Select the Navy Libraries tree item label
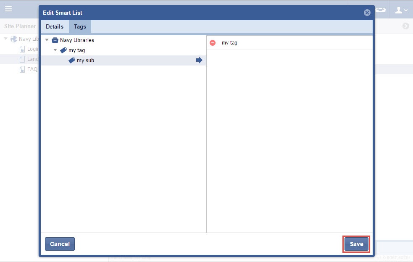Viewport: 413px width, 262px height. (x=77, y=40)
